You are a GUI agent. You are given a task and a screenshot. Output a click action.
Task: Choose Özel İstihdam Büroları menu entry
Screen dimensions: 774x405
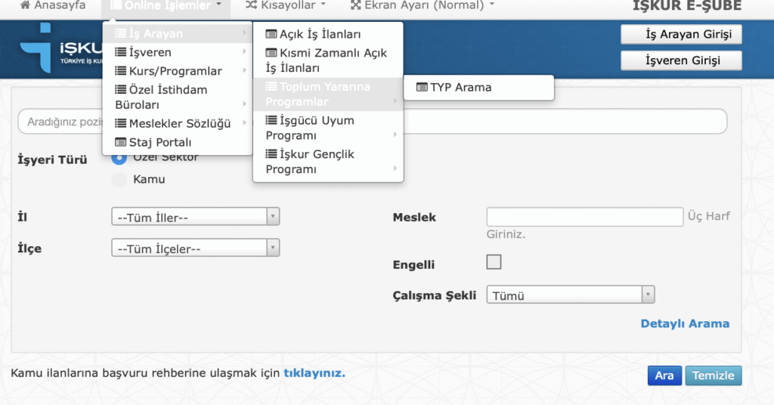click(177, 97)
